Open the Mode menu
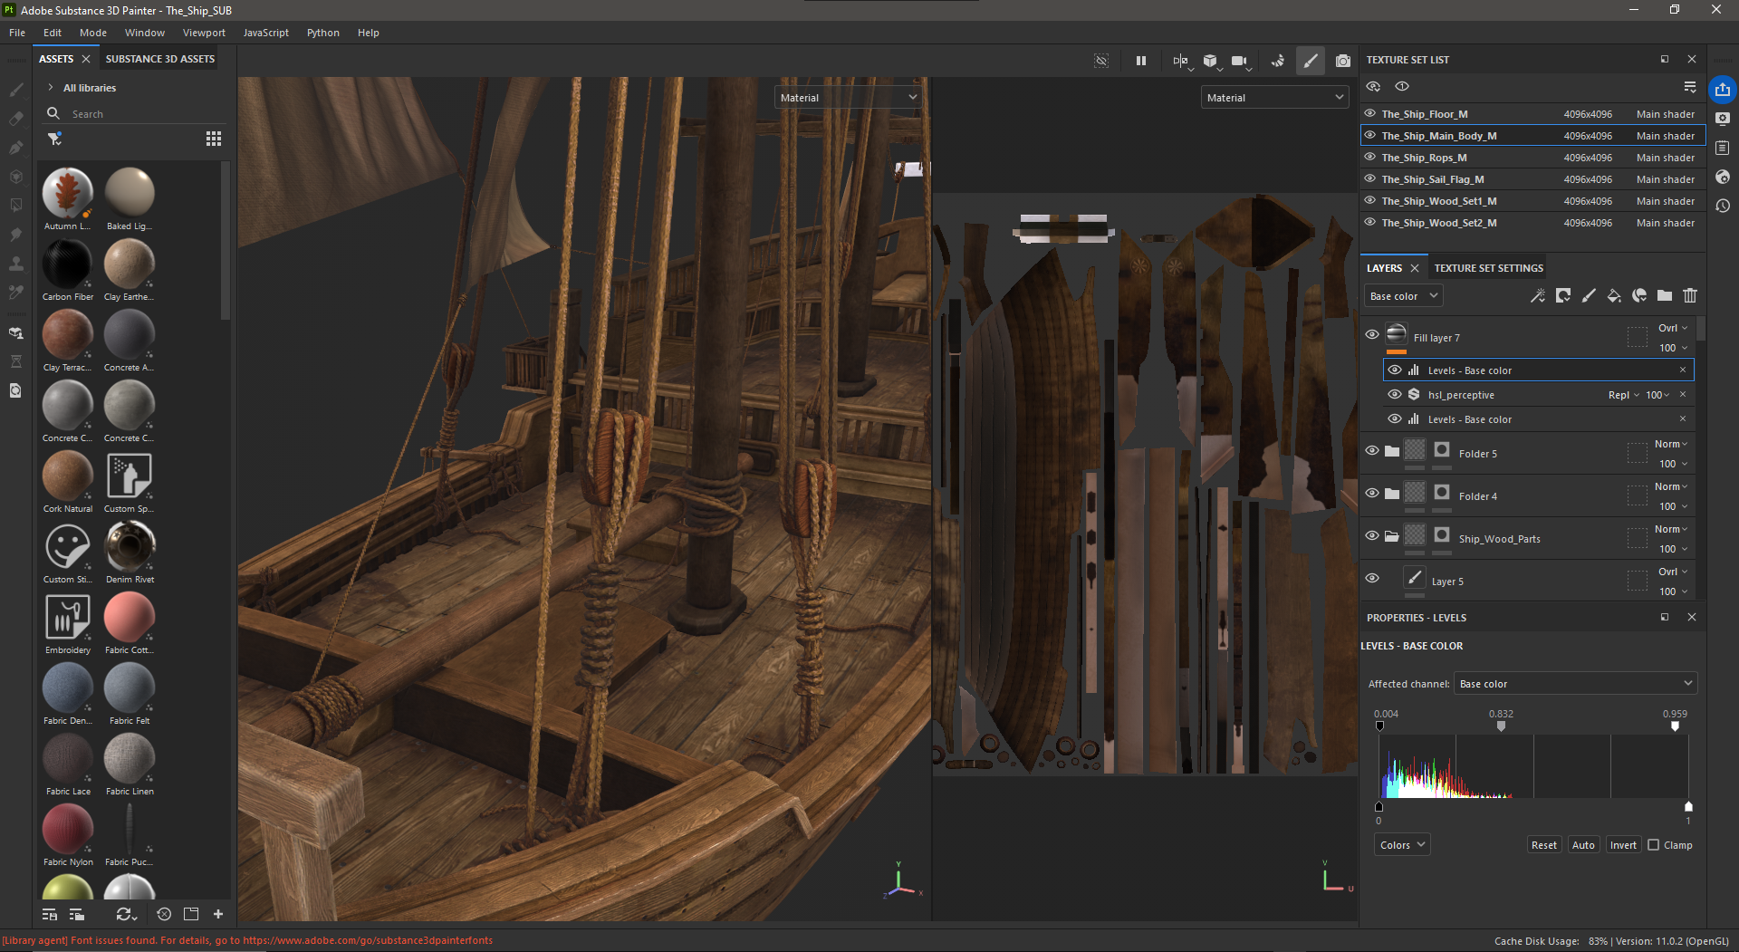The height and width of the screenshot is (952, 1739). click(x=92, y=33)
